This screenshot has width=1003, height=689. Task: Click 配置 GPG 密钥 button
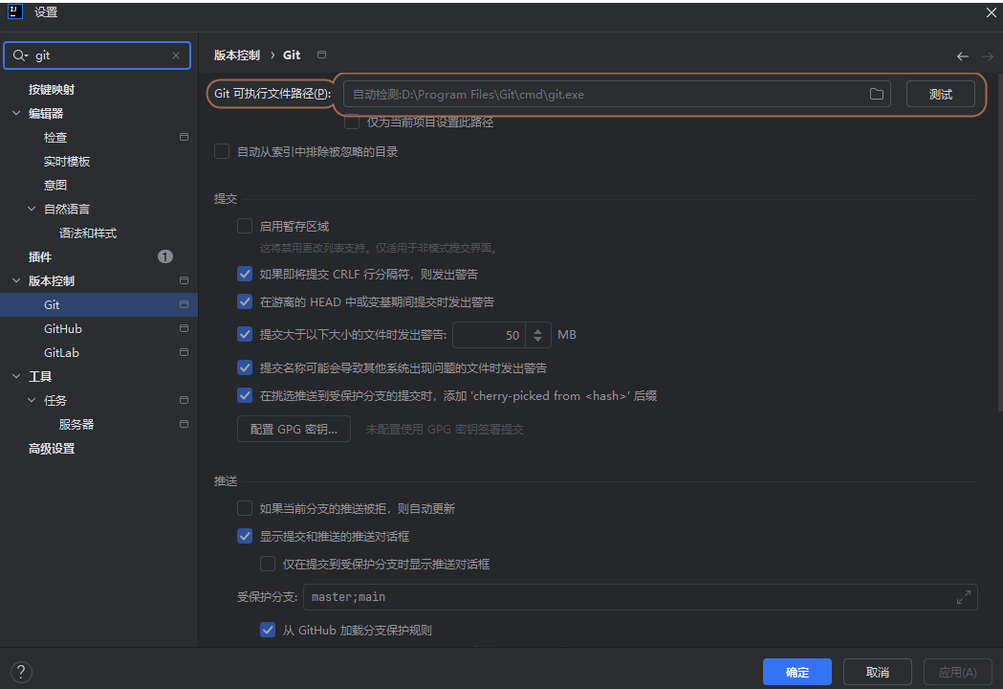(294, 429)
